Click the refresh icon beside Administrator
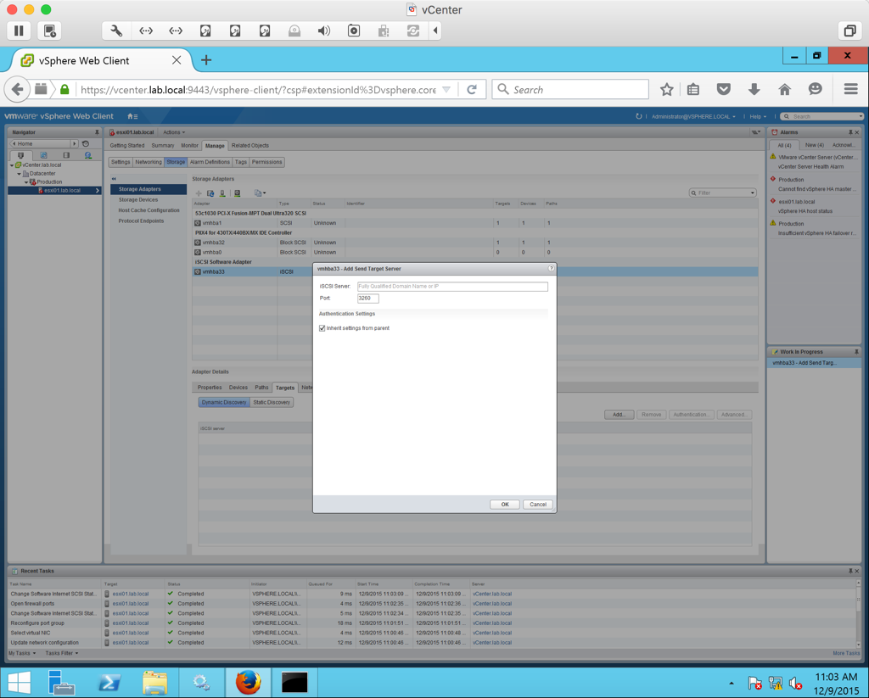This screenshot has width=869, height=698. [638, 116]
